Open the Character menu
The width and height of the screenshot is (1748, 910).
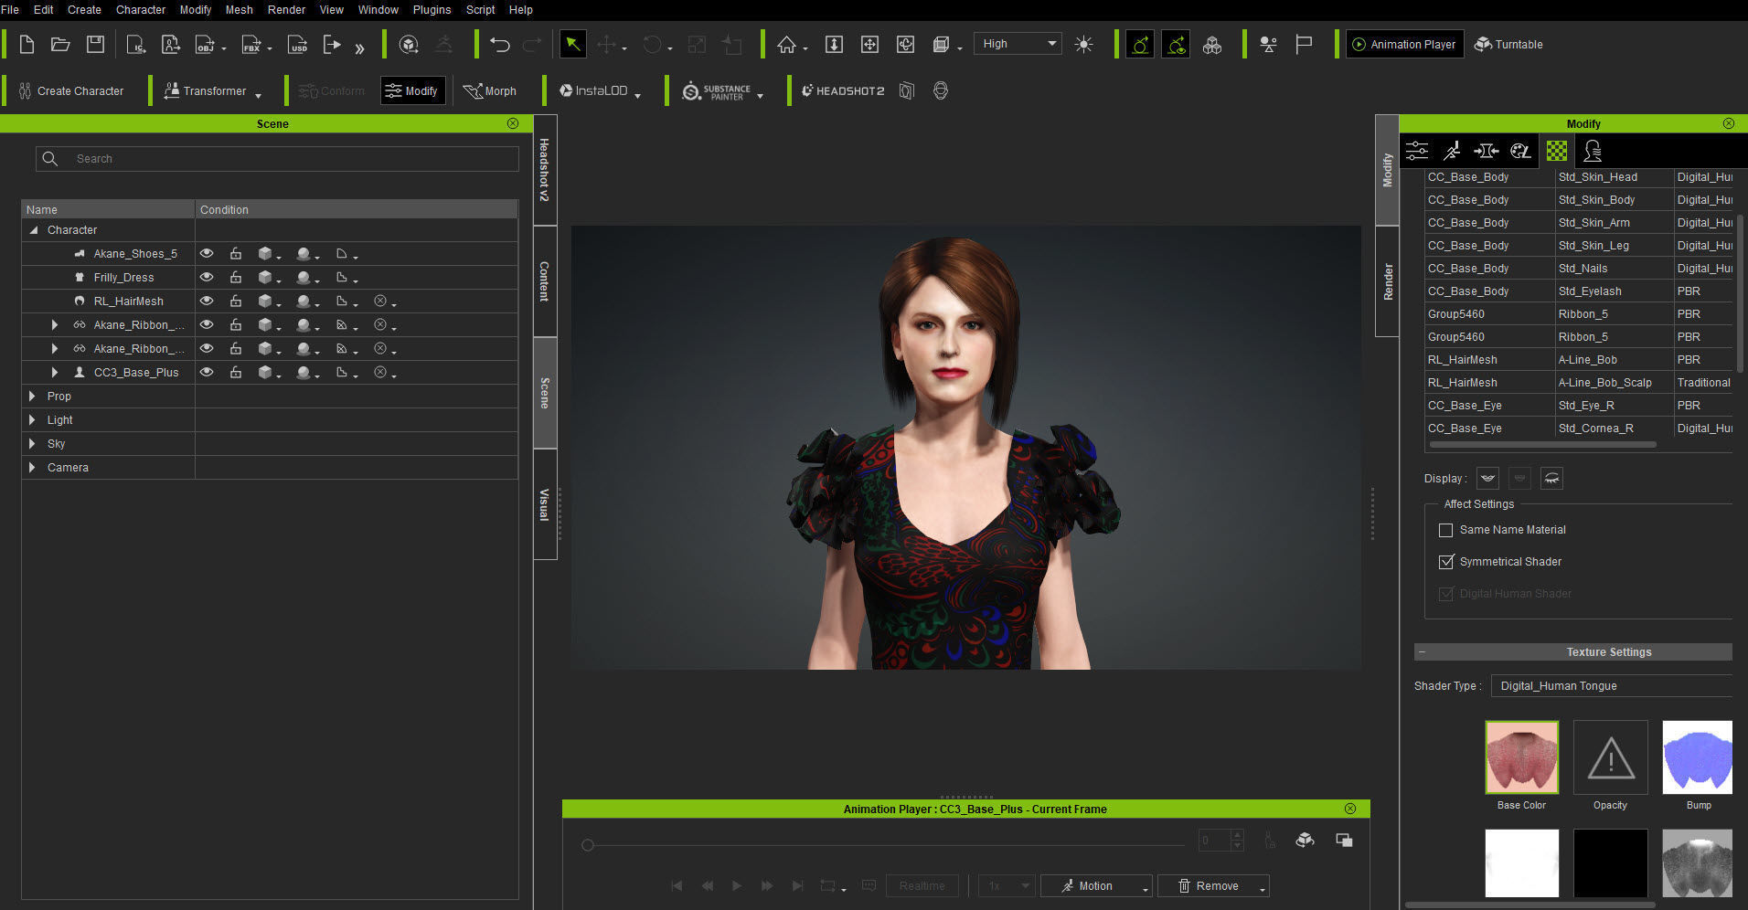click(141, 9)
